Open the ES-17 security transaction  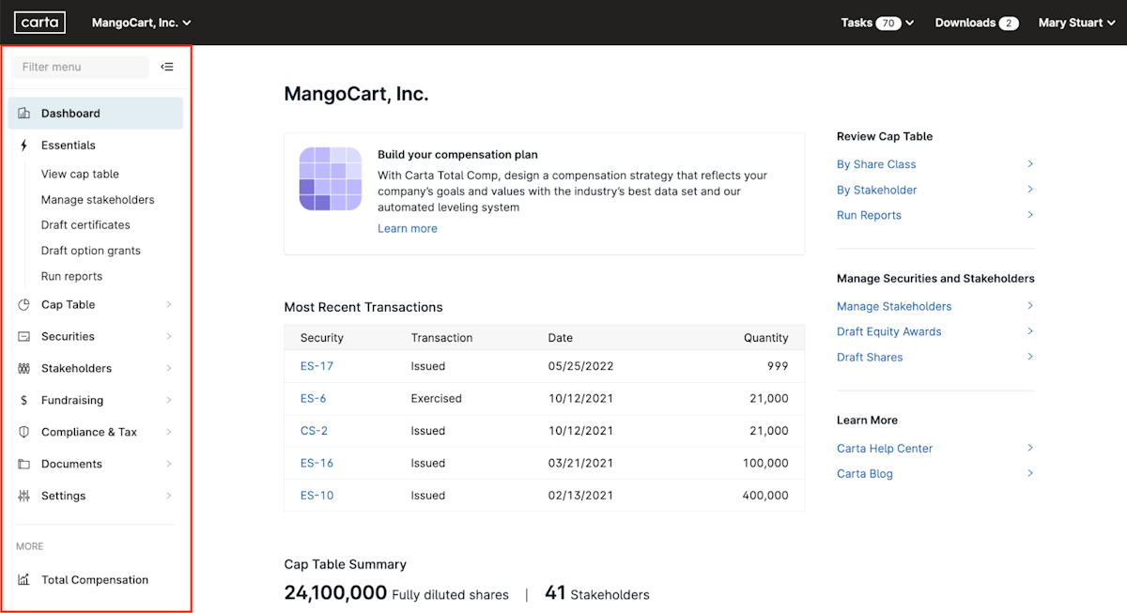coord(316,366)
